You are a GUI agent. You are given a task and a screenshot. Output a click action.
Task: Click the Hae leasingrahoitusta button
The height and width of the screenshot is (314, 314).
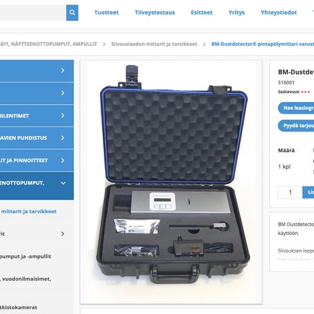pyautogui.click(x=296, y=108)
